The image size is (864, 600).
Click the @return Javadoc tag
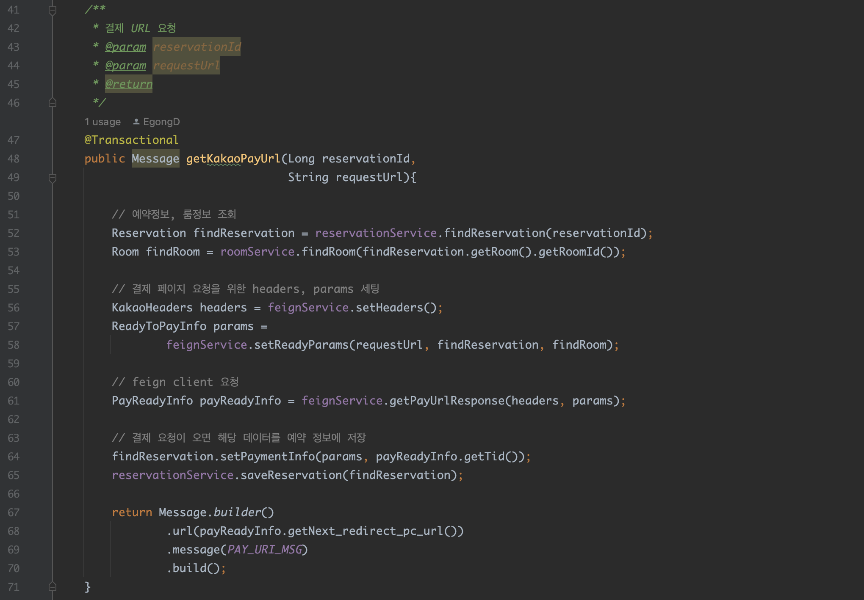129,84
